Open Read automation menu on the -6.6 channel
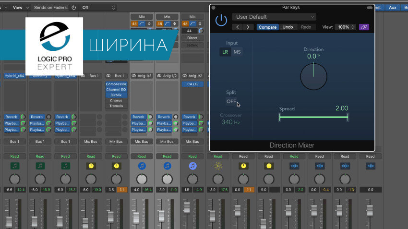408x229 pixels. point(14,156)
